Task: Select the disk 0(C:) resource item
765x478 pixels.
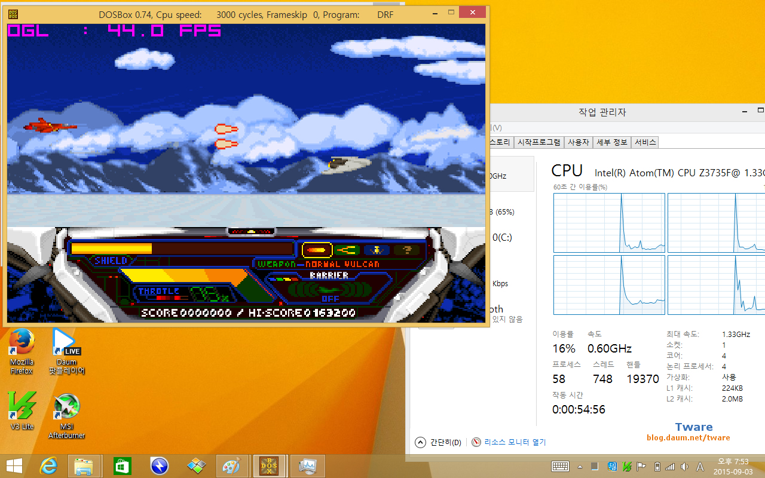Action: coord(501,237)
